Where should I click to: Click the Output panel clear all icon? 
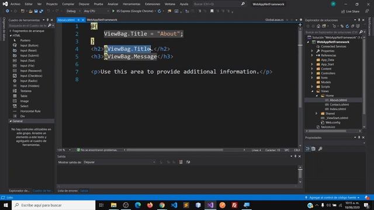pyautogui.click(x=181, y=162)
